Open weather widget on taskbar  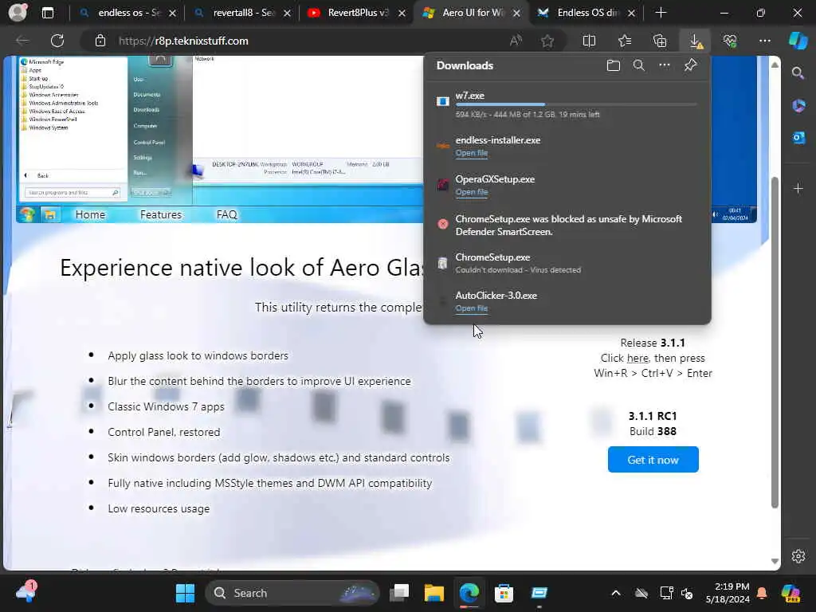[x=25, y=592]
